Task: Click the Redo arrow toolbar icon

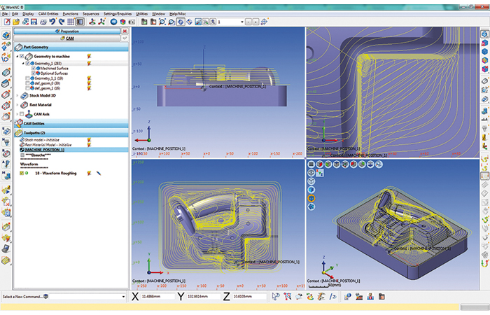Action: pyautogui.click(x=62, y=22)
